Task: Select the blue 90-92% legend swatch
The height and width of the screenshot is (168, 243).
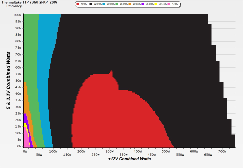Action: (104, 4)
